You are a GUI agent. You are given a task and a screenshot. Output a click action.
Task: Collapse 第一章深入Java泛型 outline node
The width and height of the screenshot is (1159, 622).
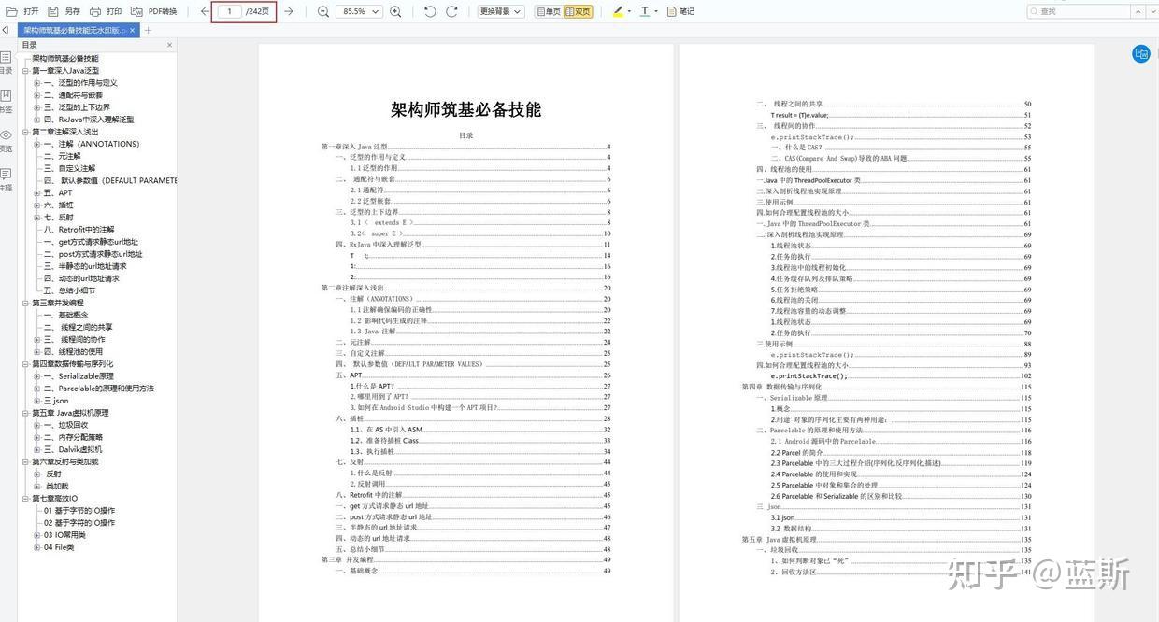[25, 71]
